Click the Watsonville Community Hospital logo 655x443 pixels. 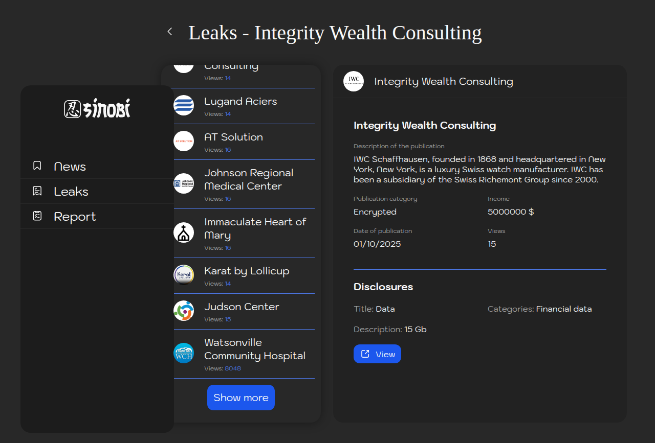point(184,353)
